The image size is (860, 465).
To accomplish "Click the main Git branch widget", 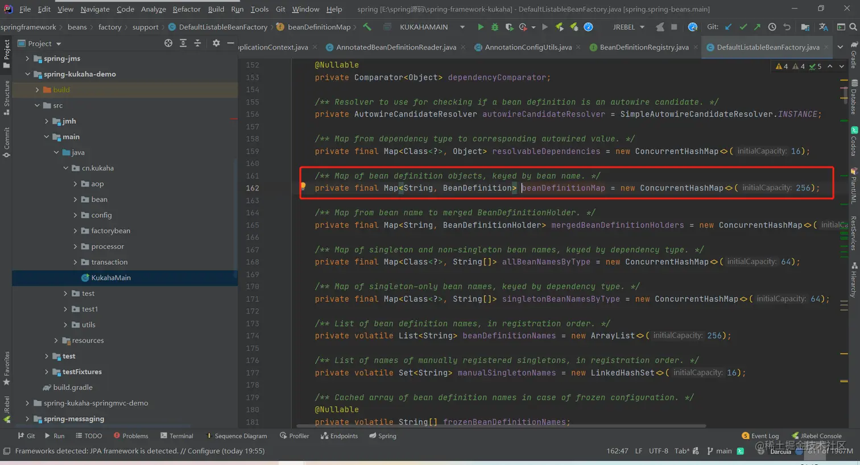I will pos(720,451).
